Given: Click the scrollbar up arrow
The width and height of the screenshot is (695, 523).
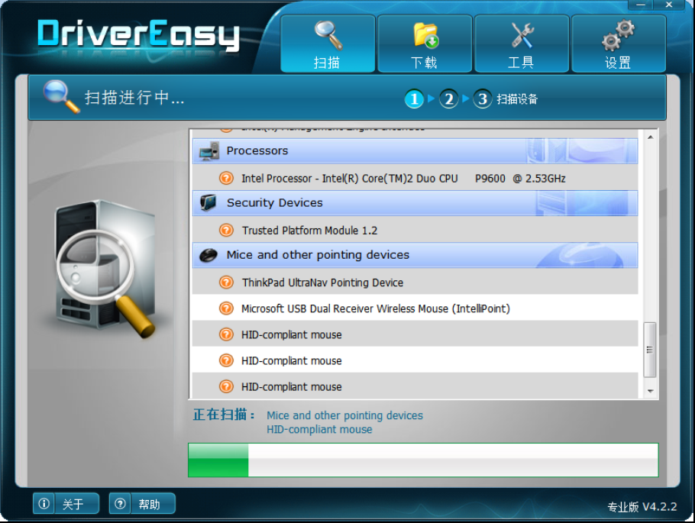Looking at the screenshot, I should 650,137.
